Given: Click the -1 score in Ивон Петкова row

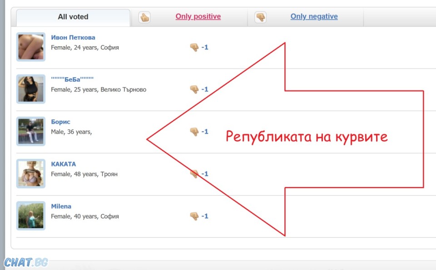Looking at the screenshot, I should pyautogui.click(x=205, y=47).
